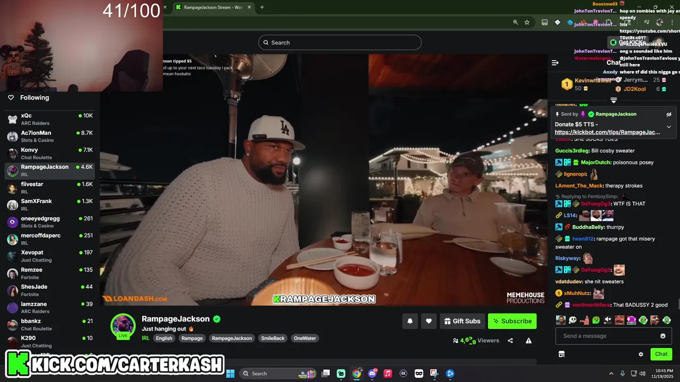Open bbankz channel in Following list
This screenshot has height=382, width=680.
[50, 325]
